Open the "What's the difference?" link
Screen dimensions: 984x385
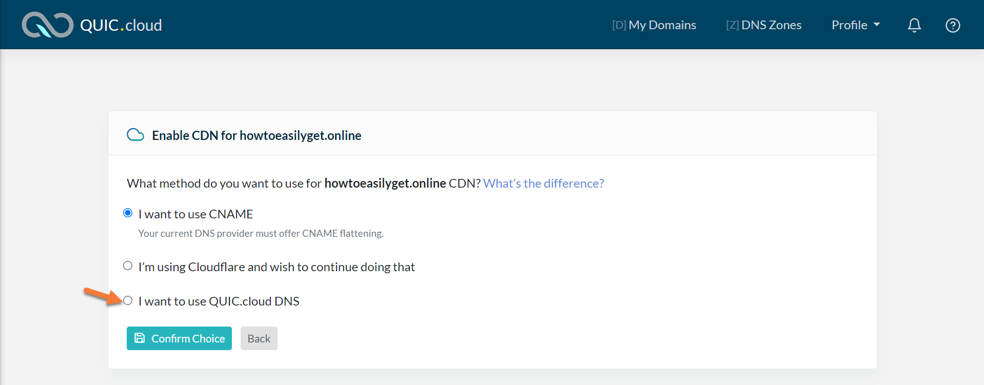point(543,183)
